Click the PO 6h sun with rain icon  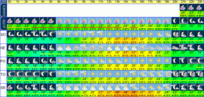(x=60, y=61)
